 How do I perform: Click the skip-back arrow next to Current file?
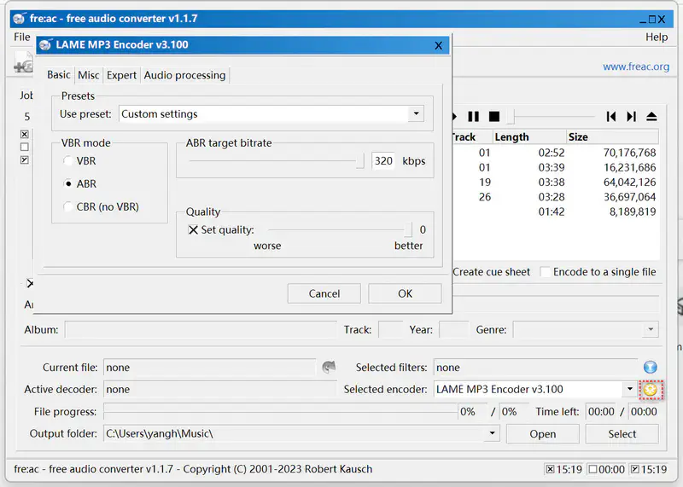[329, 367]
